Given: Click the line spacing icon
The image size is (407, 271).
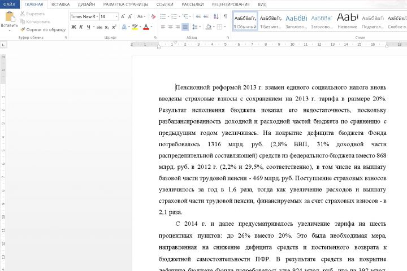Looking at the screenshot, I should [x=195, y=27].
